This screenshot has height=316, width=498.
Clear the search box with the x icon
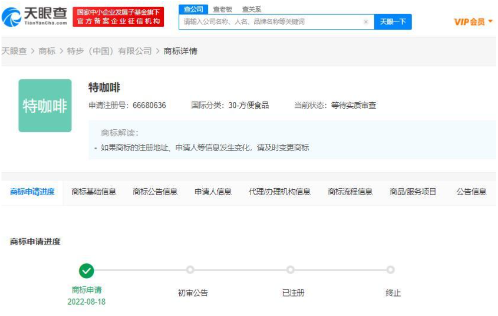(366, 22)
